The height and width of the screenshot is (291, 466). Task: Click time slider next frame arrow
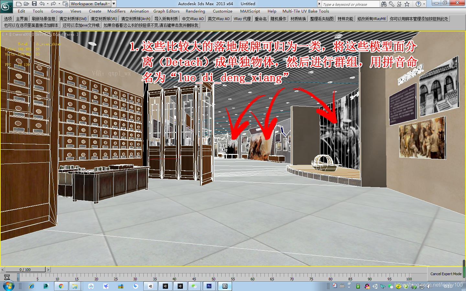point(48,270)
